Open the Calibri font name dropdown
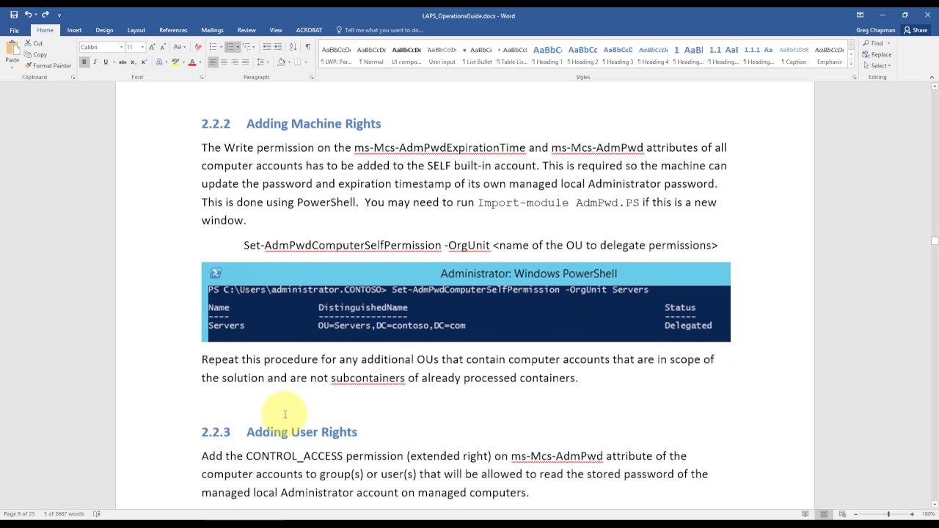 121,47
